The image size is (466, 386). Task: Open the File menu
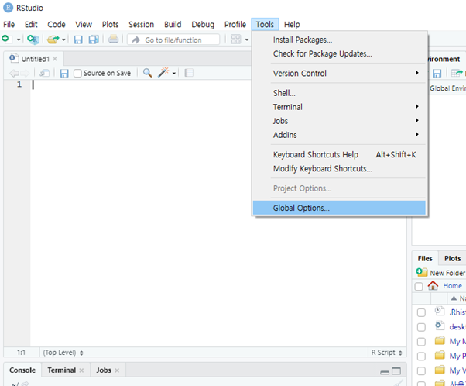tap(9, 24)
